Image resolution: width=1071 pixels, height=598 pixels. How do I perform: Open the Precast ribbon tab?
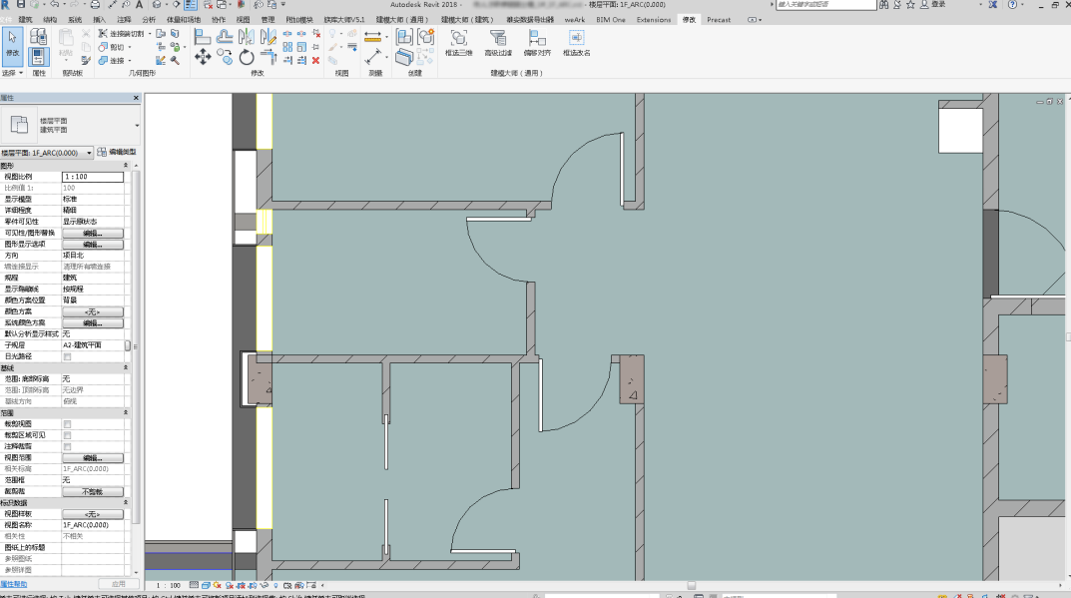point(719,20)
